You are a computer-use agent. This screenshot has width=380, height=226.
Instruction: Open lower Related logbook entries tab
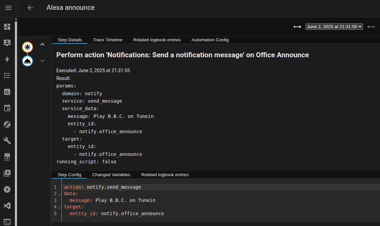tap(165, 175)
